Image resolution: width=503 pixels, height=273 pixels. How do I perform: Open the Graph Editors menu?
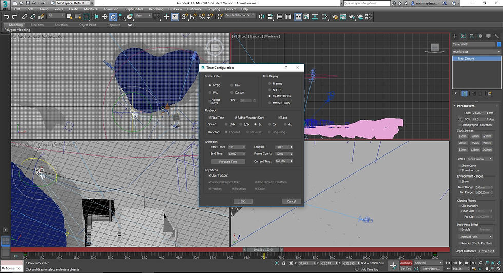[134, 9]
